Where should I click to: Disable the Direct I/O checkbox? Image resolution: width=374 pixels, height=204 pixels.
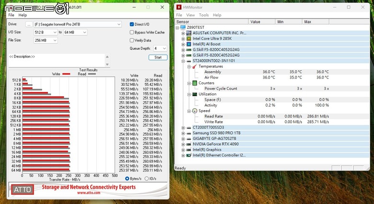(132, 24)
